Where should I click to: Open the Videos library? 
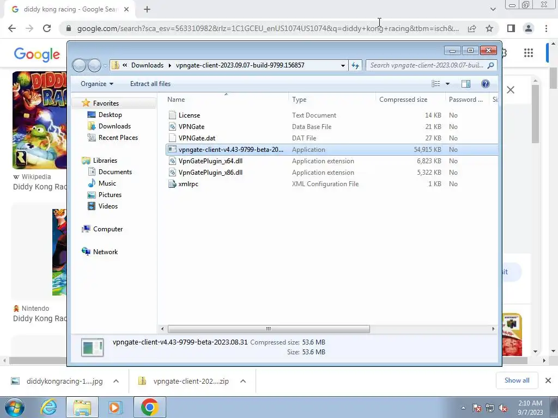pyautogui.click(x=108, y=206)
